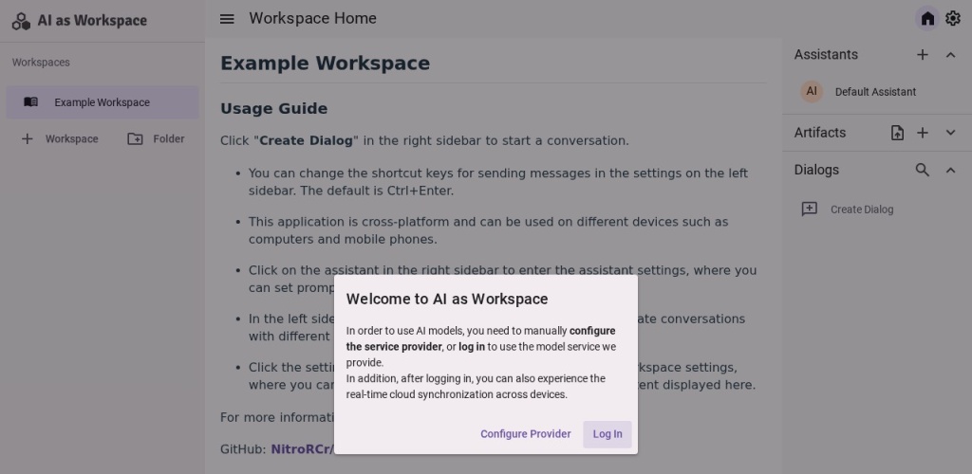The image size is (972, 474).
Task: Add a new assistant with plus icon
Action: [x=923, y=54]
